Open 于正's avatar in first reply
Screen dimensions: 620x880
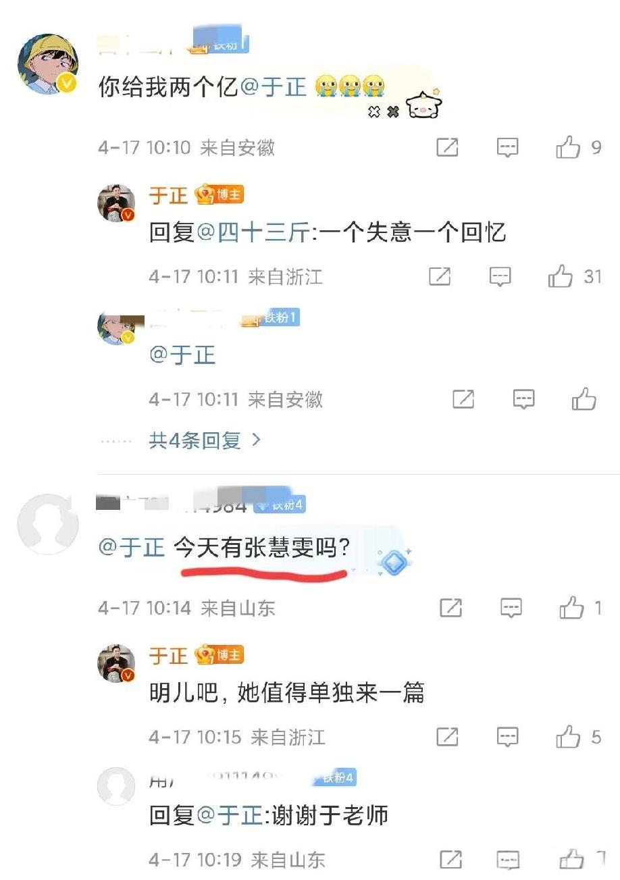pyautogui.click(x=117, y=203)
